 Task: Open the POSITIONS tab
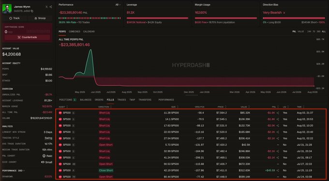point(68,100)
